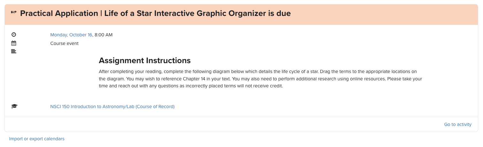Select the word 'Practical Application' in title

click(59, 13)
